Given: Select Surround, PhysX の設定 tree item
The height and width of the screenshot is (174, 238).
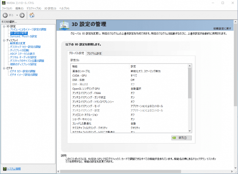Looking at the screenshot, I should pos(23,36).
